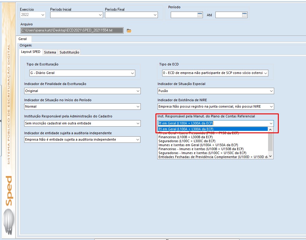Switch to the Sistema tab
The image size is (306, 240).
pos(50,52)
